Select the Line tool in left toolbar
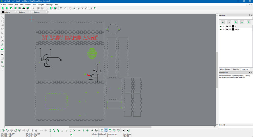Viewport: 253px width, 137px height. point(2,17)
